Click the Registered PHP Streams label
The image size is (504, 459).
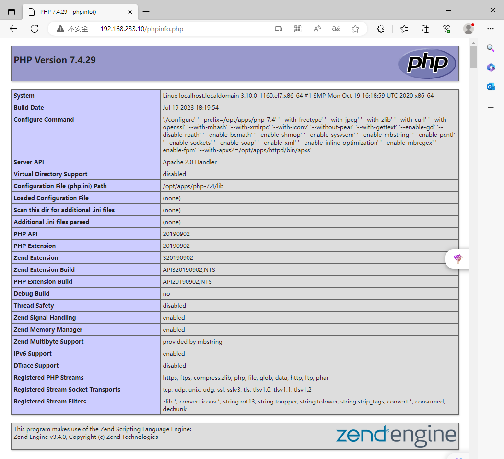[48, 378]
